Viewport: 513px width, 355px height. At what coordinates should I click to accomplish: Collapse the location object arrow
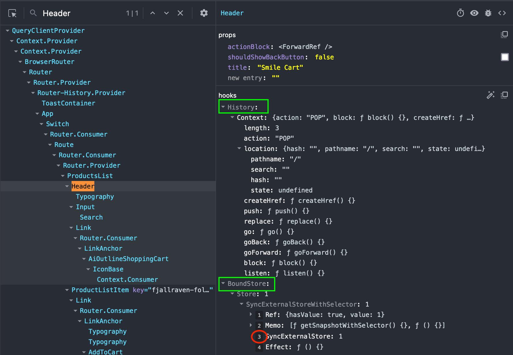point(239,148)
